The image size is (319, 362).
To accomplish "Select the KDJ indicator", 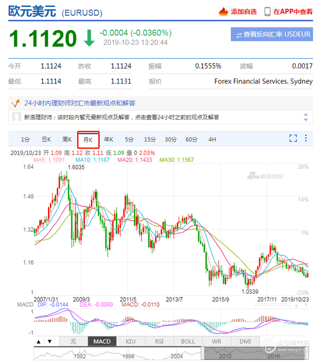I will coord(130,342).
